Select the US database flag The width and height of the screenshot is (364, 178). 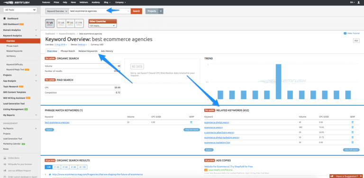pyautogui.click(x=50, y=23)
